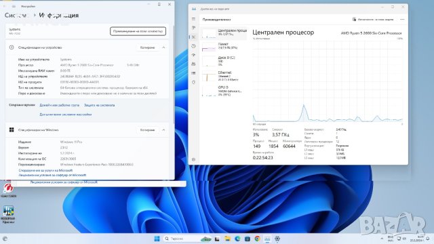Open Advanced system settings link
This screenshot has height=244, width=434.
pyautogui.click(x=65, y=115)
